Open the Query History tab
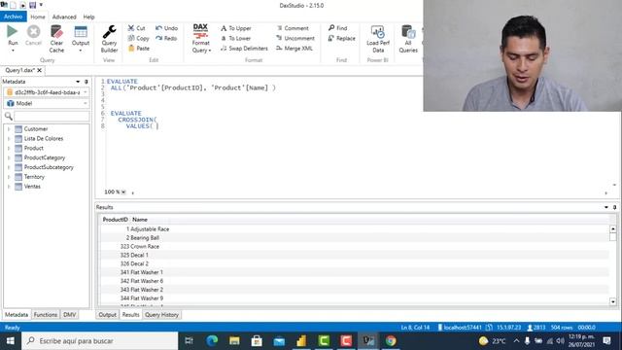 pos(161,315)
